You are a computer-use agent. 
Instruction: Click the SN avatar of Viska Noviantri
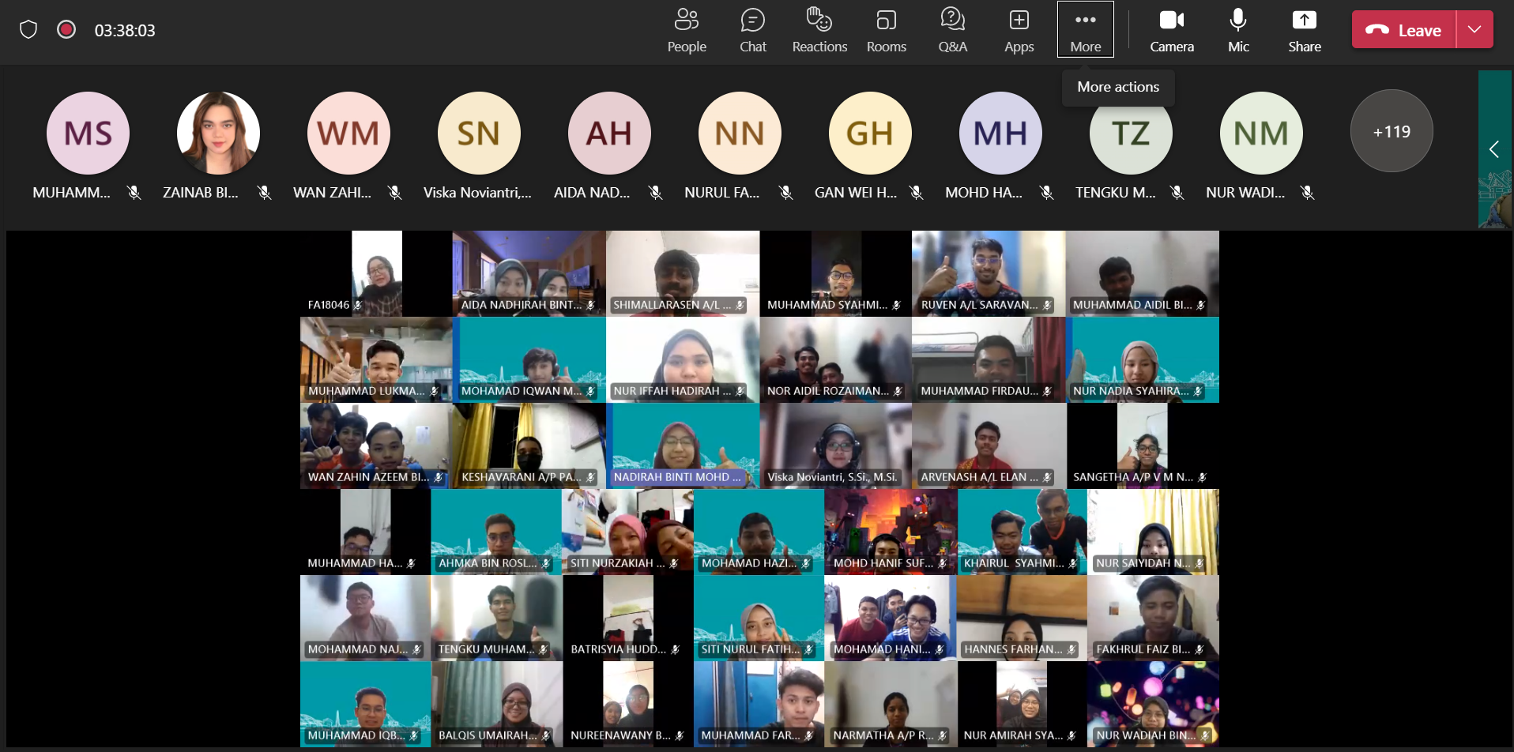pyautogui.click(x=479, y=133)
